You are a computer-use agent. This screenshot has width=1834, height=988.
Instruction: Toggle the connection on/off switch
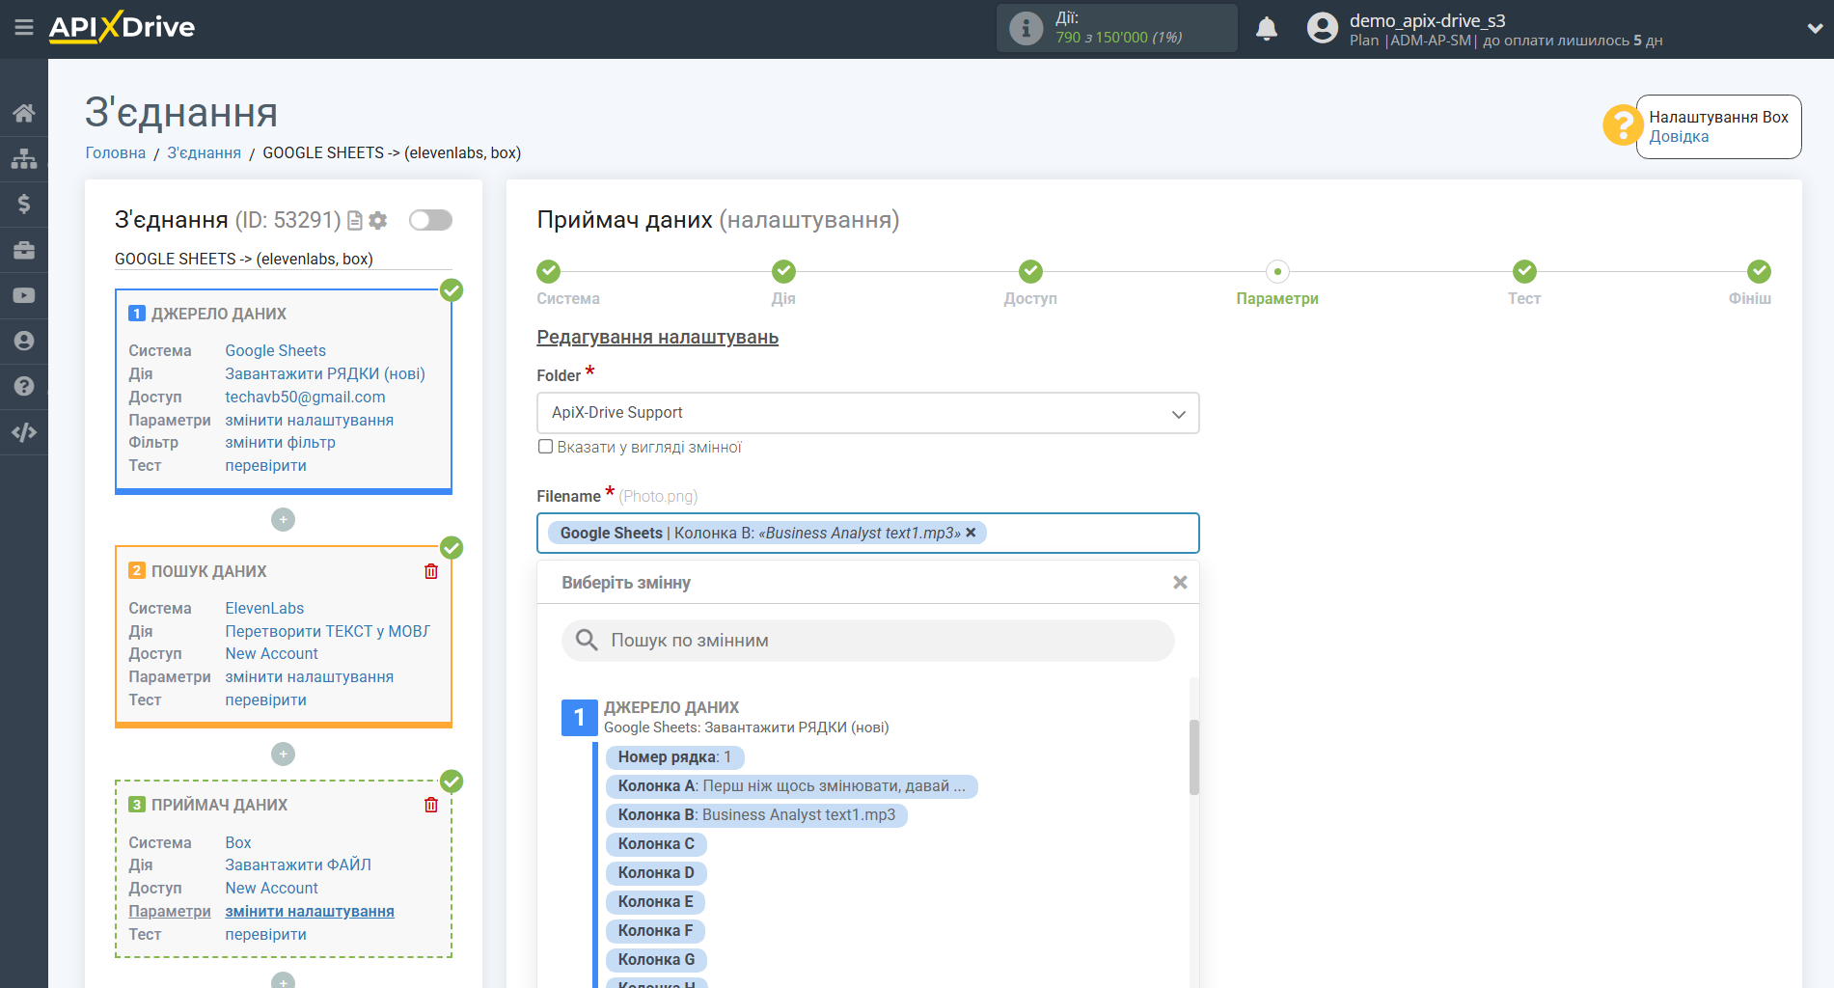pyautogui.click(x=429, y=220)
